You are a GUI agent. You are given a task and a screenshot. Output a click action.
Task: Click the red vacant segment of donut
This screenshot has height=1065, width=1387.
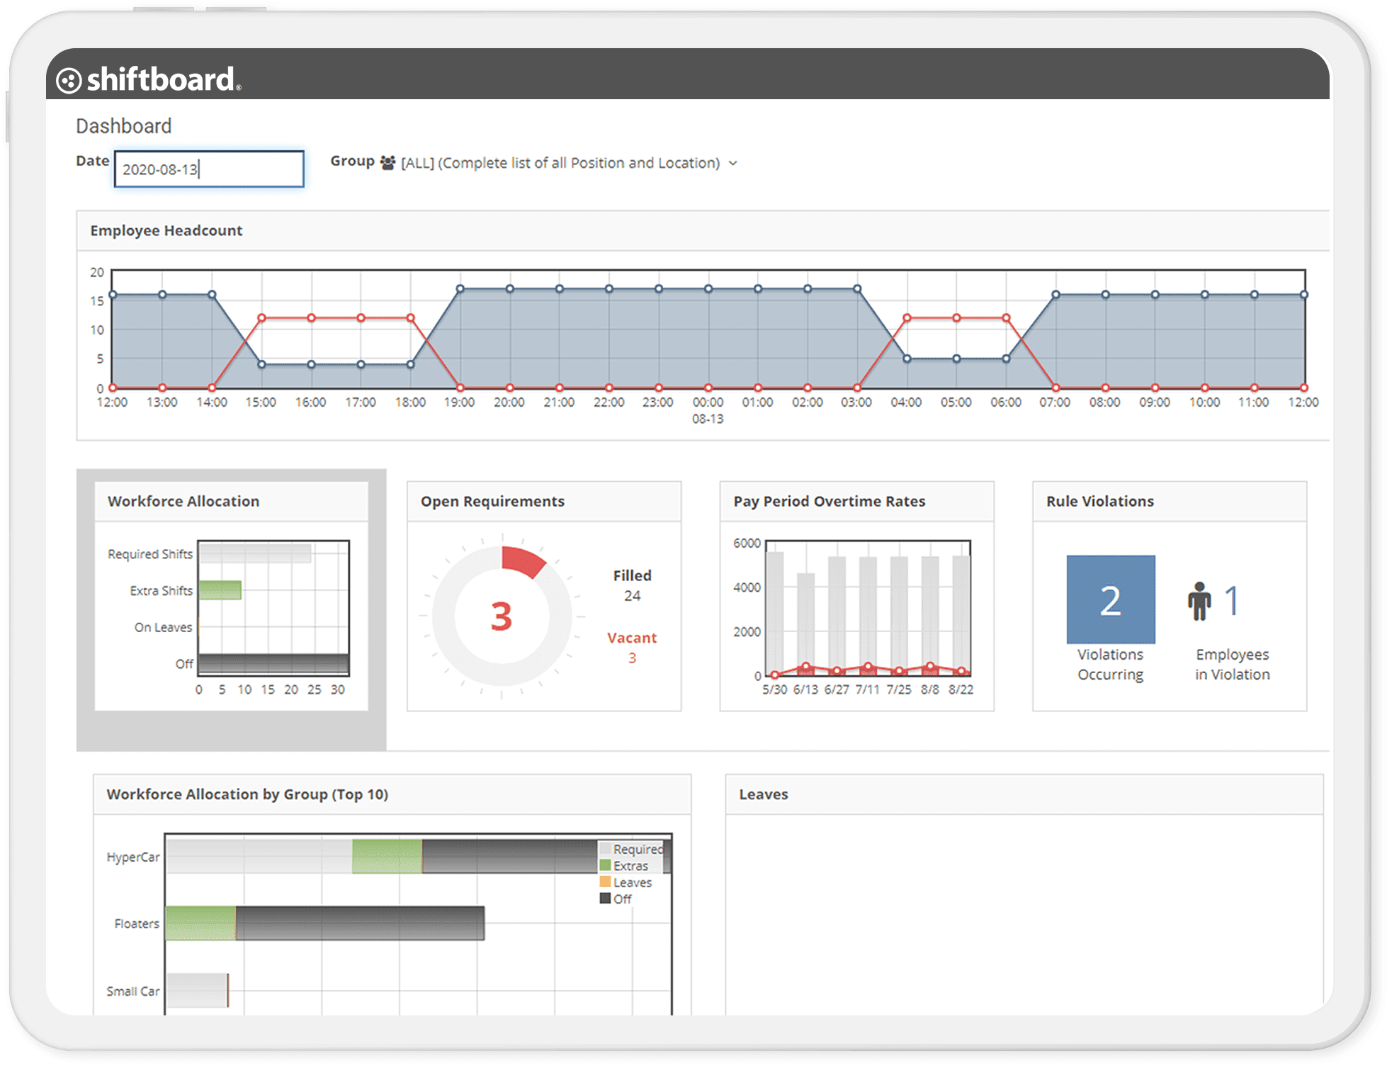click(x=523, y=561)
